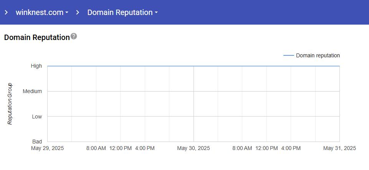Click the first breadcrumb chevron arrow

6,12
